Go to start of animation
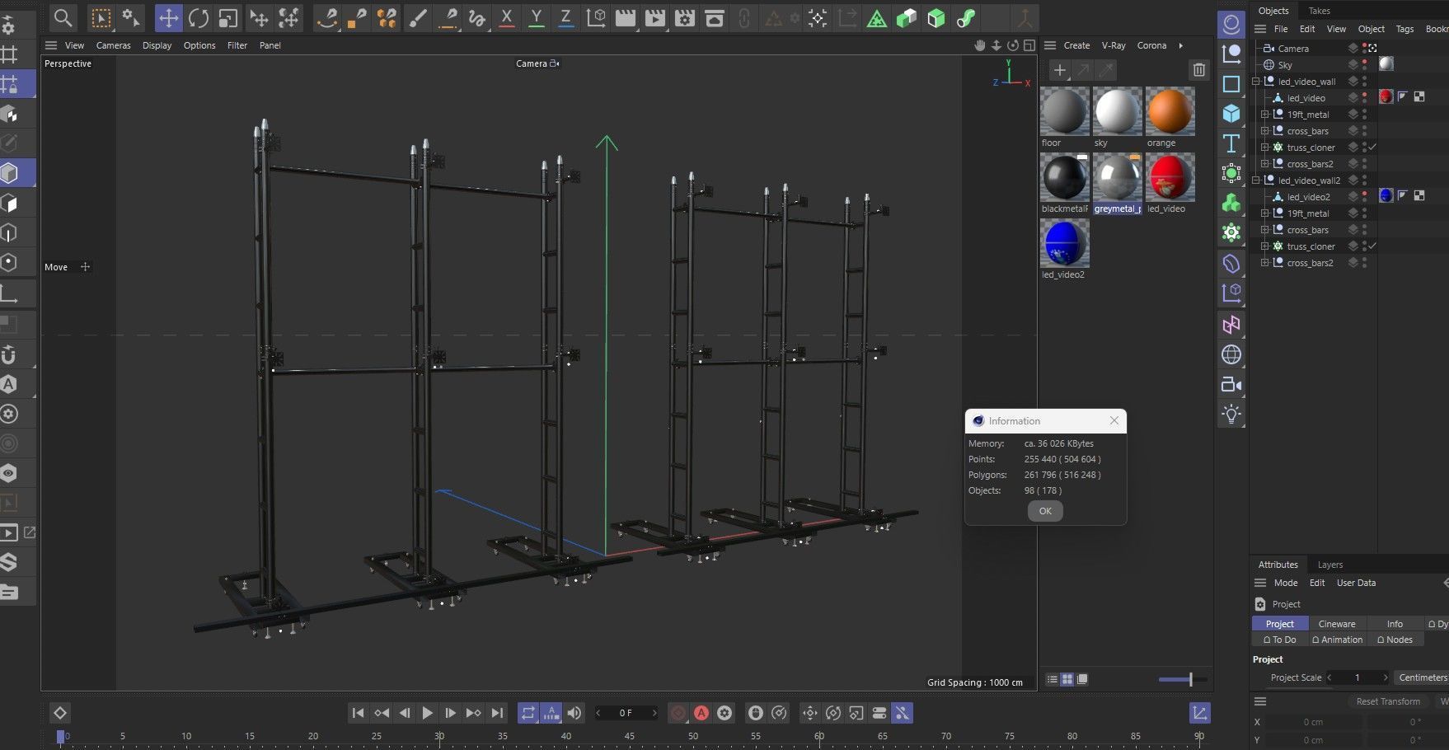 [x=358, y=713]
